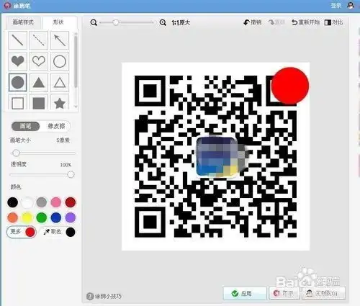Click 重新开始 to start over

[305, 22]
